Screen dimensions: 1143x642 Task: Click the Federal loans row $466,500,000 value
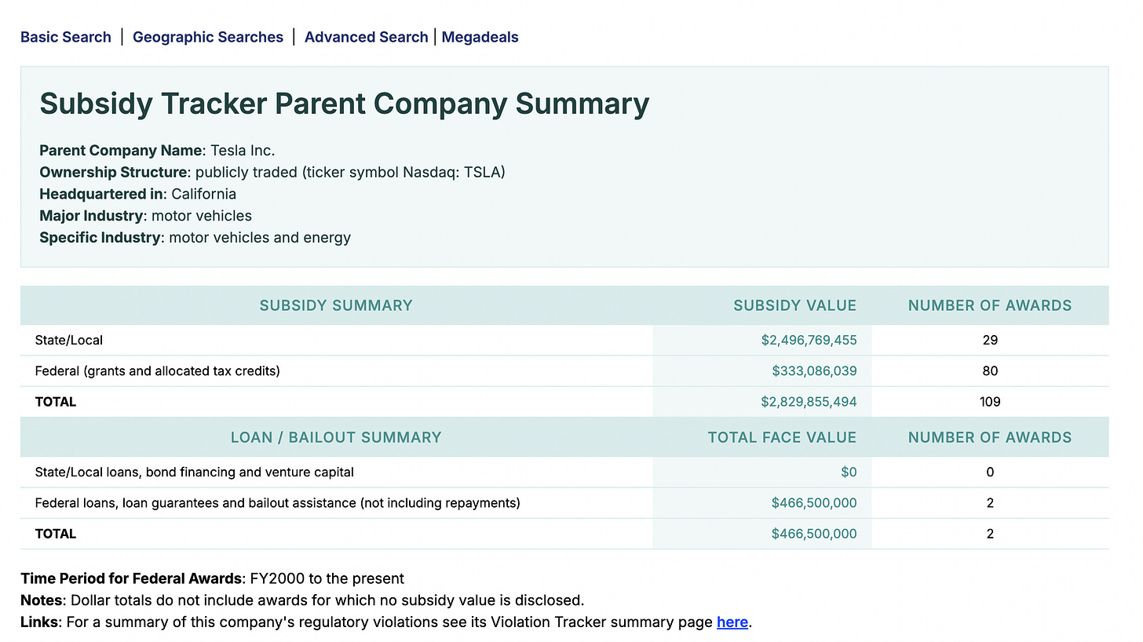point(814,503)
